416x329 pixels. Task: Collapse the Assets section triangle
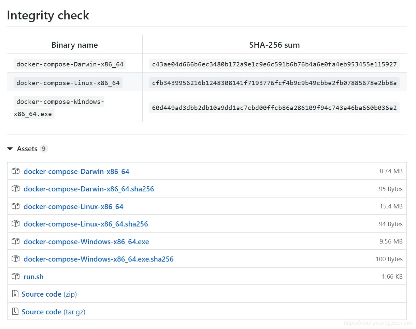coord(10,149)
